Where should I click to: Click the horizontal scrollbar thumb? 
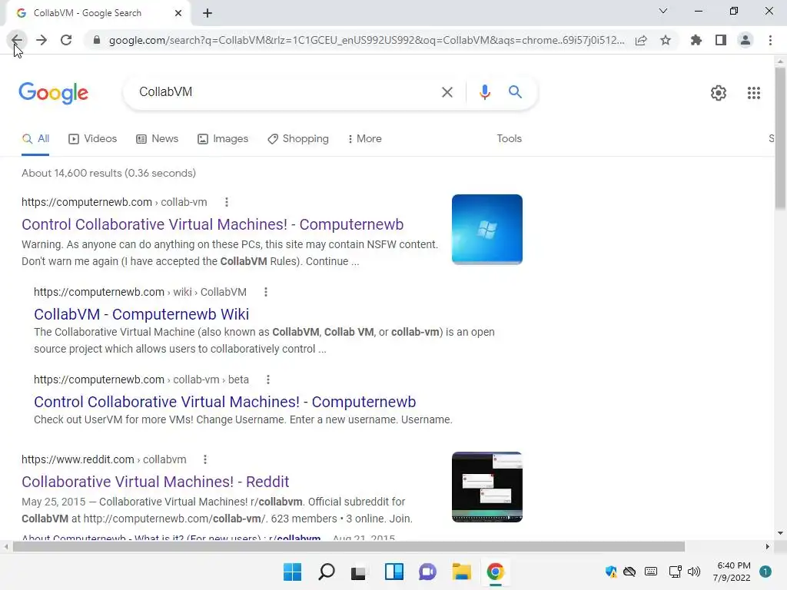[348, 546]
